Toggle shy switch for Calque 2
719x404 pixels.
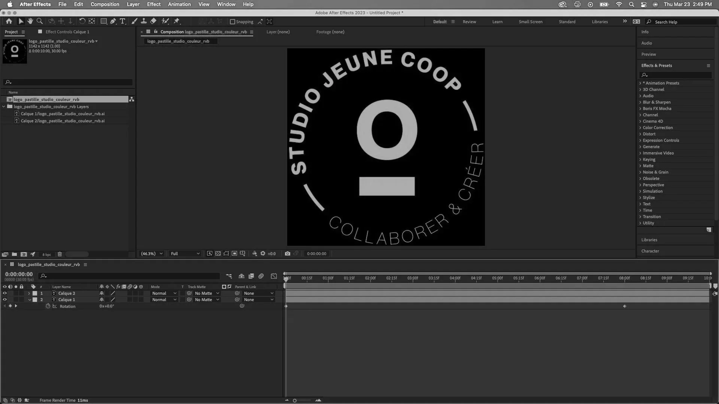(x=101, y=293)
